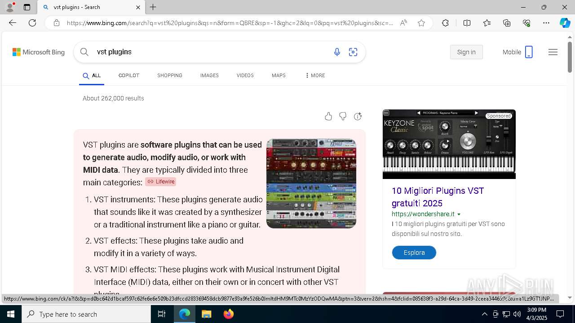Open Browser essentials icon
This screenshot has height=323, width=575.
coord(526,23)
